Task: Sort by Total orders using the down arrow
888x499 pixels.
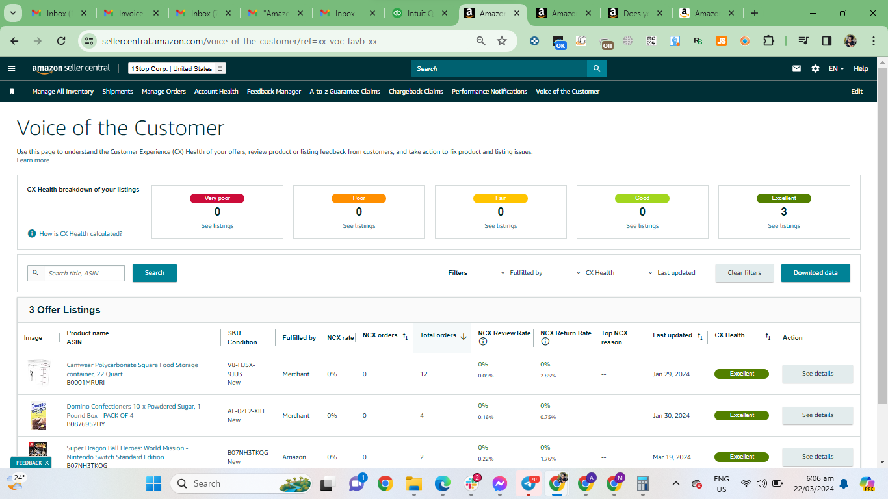Action: tap(464, 336)
